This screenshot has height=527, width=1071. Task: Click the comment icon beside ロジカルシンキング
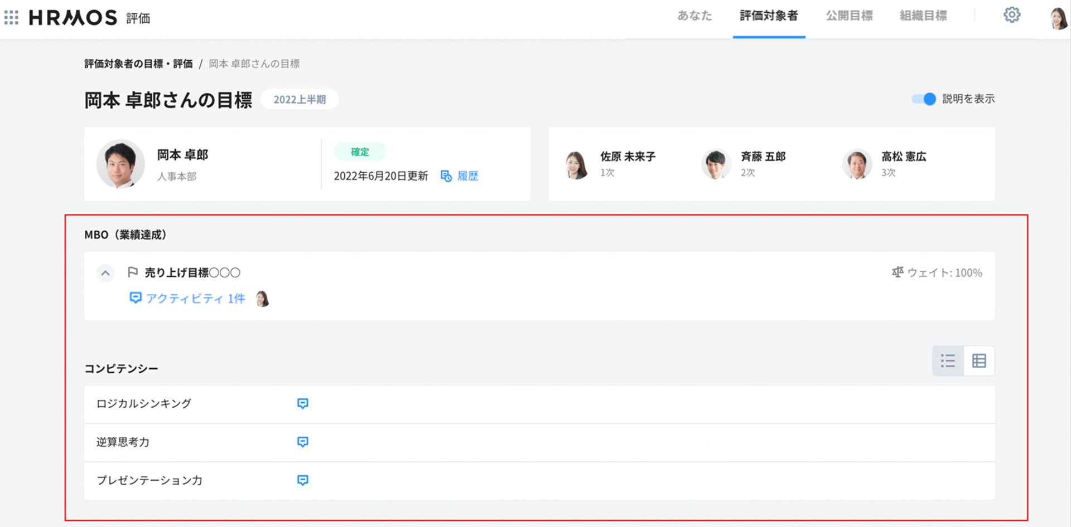302,403
